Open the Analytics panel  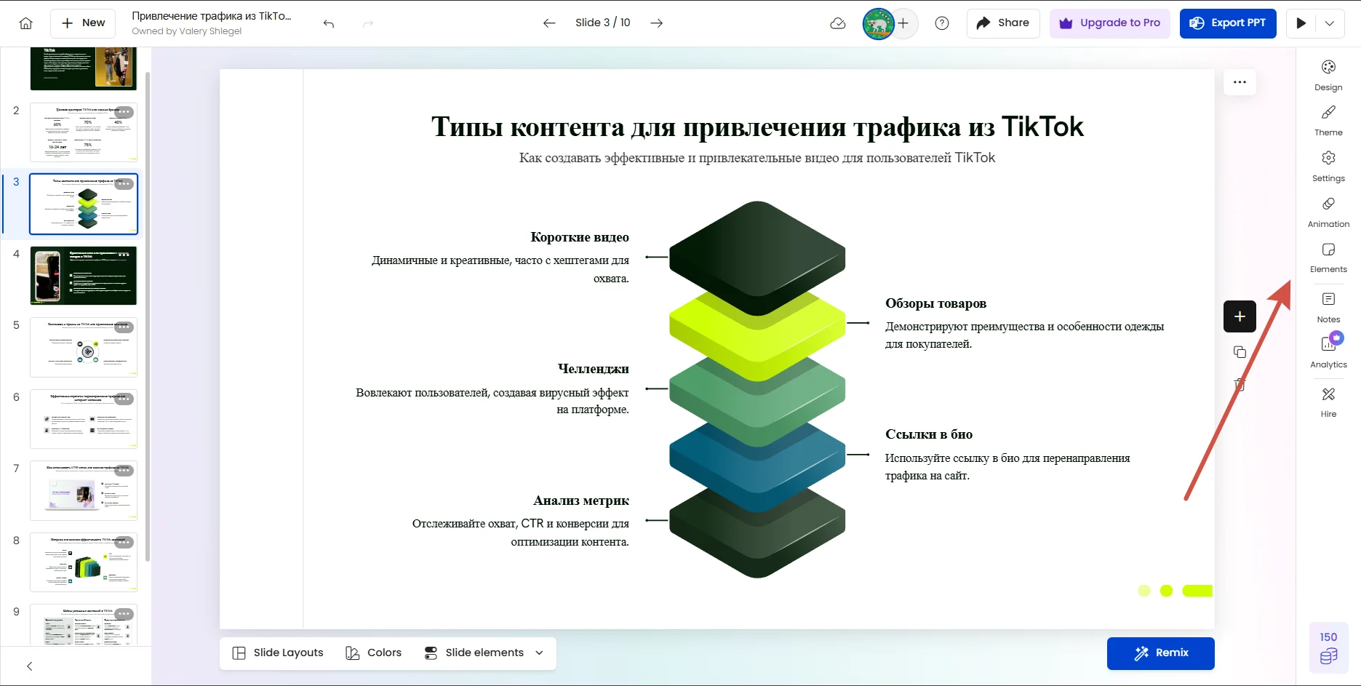(x=1328, y=353)
